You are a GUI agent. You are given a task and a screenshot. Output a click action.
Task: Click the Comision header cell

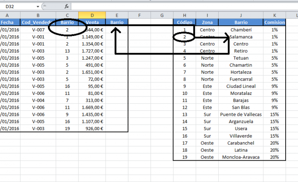pyautogui.click(x=274, y=22)
